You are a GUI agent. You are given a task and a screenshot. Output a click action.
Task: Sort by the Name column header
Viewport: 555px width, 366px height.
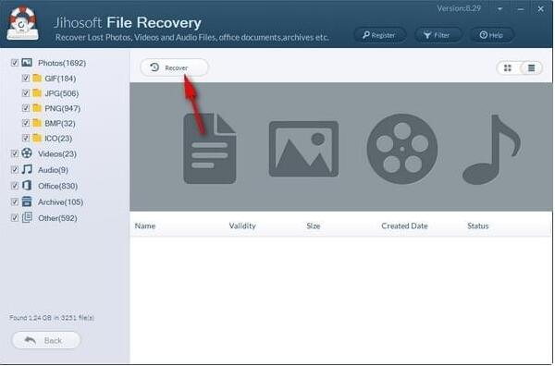pyautogui.click(x=145, y=226)
